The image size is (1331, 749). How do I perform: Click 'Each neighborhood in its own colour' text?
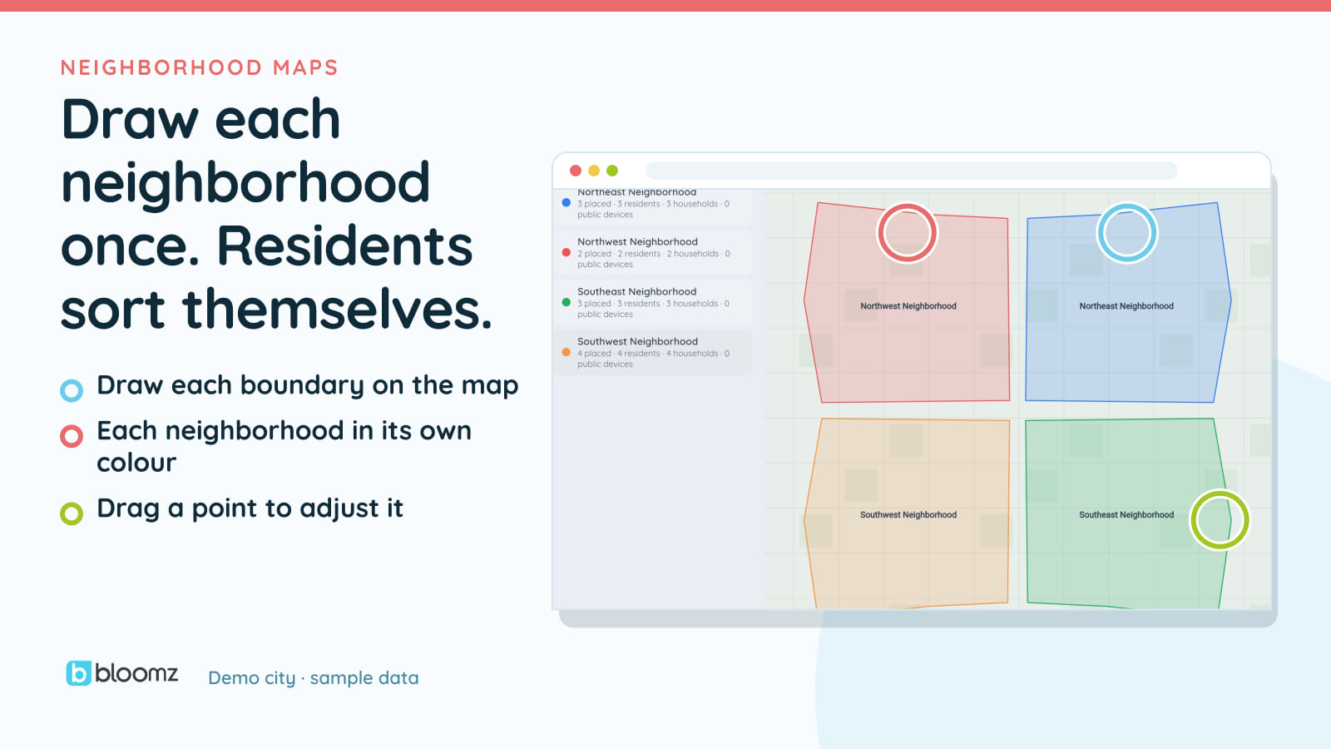[285, 446]
